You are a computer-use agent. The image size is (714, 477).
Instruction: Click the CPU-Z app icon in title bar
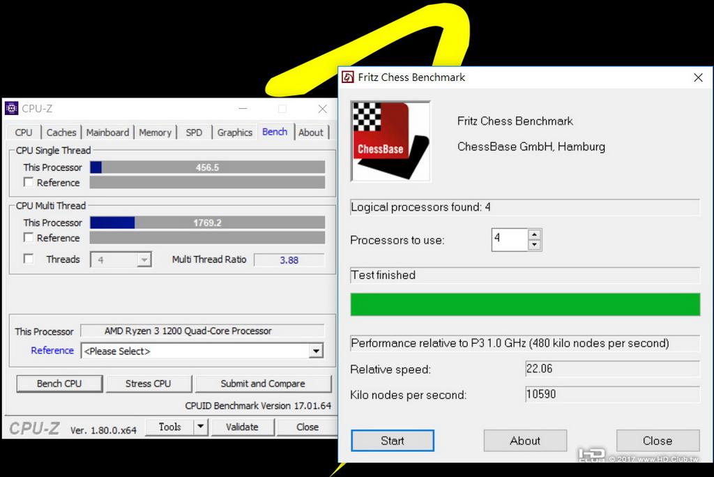click(11, 108)
